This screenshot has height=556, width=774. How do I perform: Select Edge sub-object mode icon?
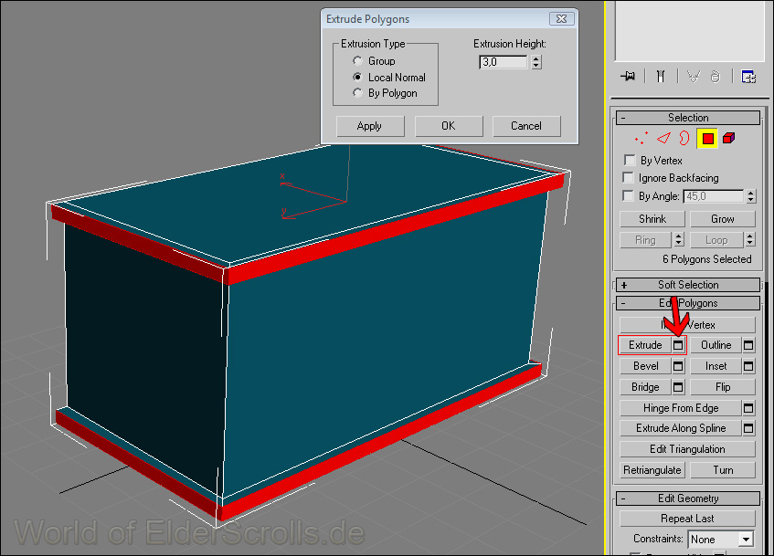click(663, 139)
